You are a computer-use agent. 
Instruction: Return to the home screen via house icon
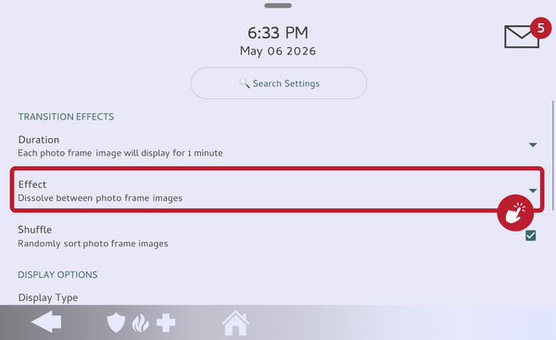click(235, 322)
